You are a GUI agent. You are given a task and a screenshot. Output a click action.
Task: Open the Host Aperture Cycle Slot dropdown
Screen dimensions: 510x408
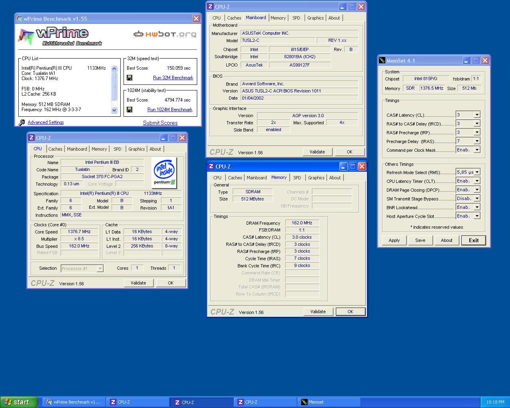click(x=477, y=216)
